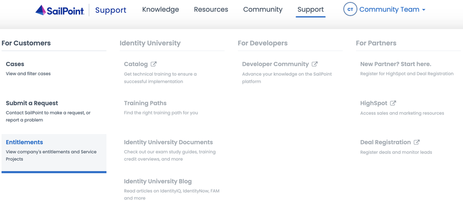Open Training Paths

pyautogui.click(x=145, y=103)
